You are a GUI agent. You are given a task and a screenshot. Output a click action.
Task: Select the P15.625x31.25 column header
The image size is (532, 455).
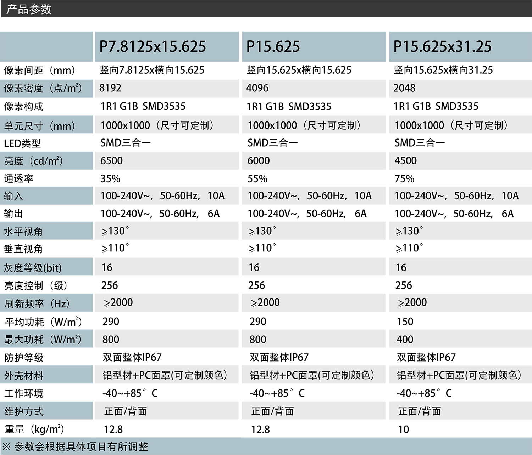point(442,47)
